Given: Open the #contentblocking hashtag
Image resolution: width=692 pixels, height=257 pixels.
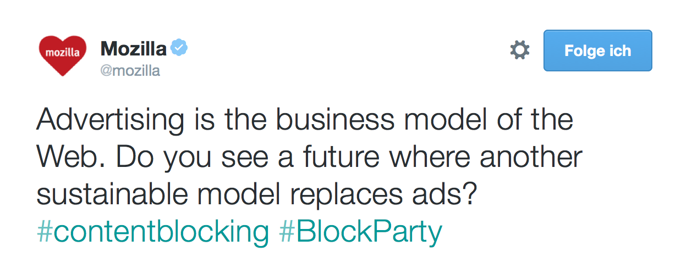Looking at the screenshot, I should (x=152, y=232).
